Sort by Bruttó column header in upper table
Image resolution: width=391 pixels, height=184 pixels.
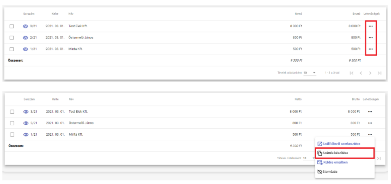click(x=357, y=14)
